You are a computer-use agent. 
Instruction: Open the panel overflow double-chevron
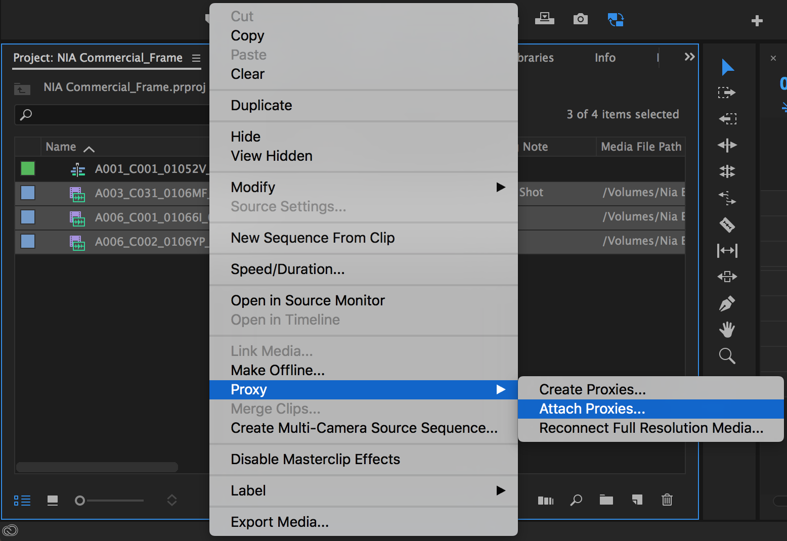[689, 57]
